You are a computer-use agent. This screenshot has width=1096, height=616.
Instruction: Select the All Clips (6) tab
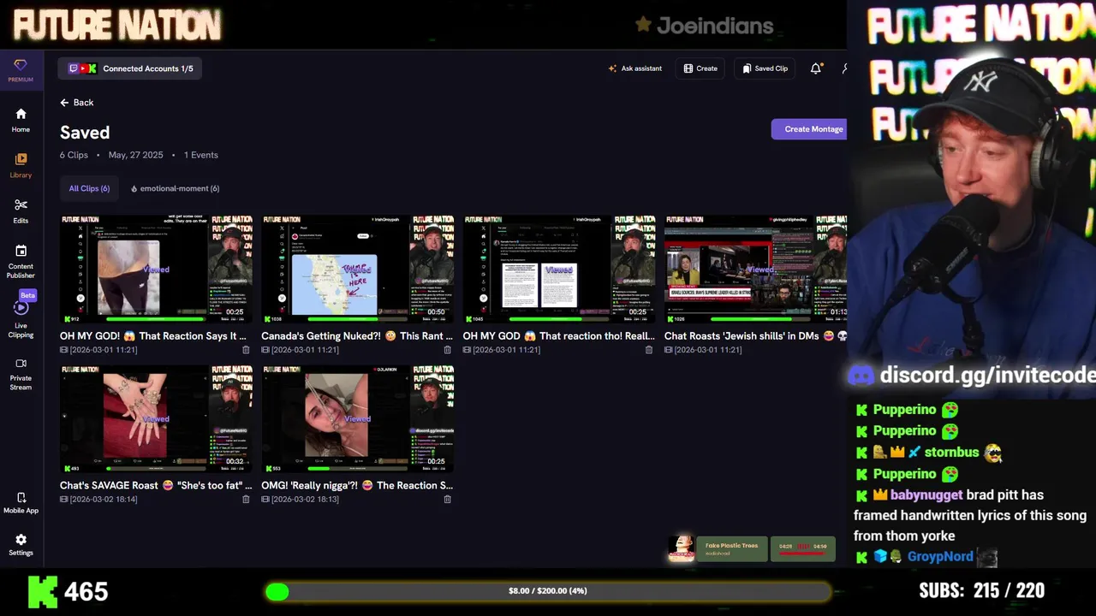[89, 188]
